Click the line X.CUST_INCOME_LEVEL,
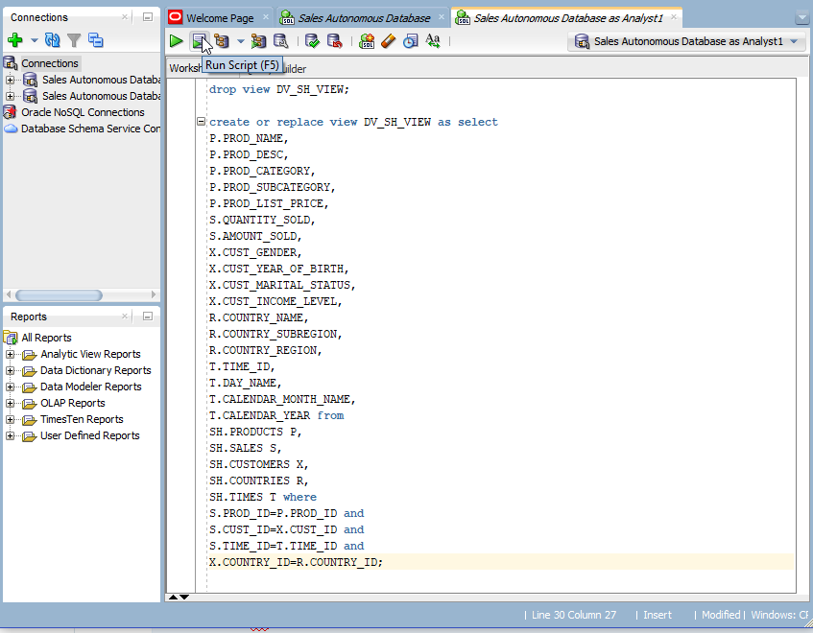 click(275, 301)
